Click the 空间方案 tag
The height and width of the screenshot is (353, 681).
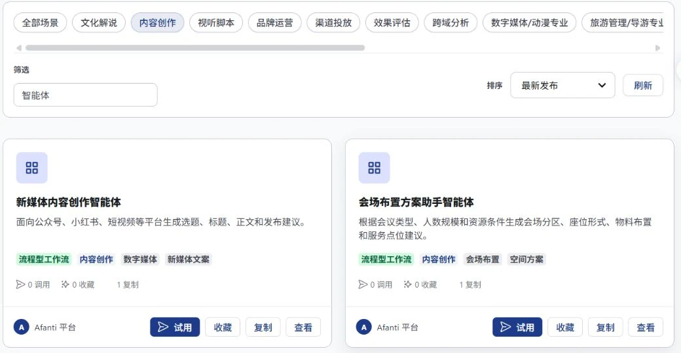click(x=526, y=260)
